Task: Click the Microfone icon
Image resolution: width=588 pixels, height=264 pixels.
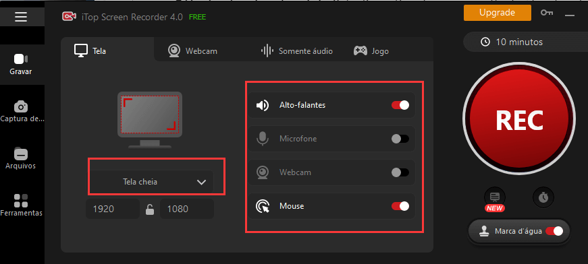Action: [x=263, y=139]
